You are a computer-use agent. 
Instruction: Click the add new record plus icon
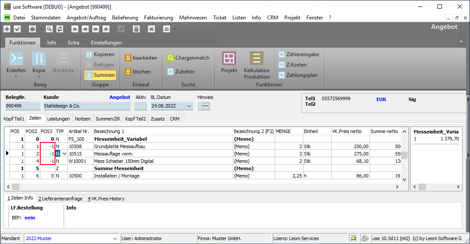(7, 29)
